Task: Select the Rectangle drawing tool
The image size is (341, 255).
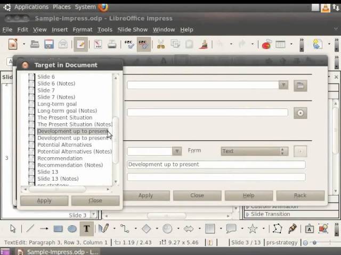Action: pyautogui.click(x=58, y=229)
